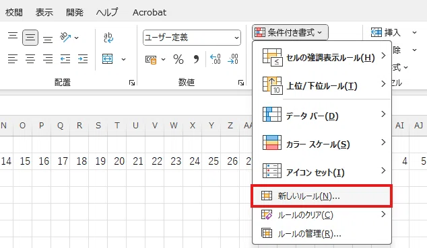
Task: Open アイコン セット submenu
Action: pyautogui.click(x=322, y=172)
